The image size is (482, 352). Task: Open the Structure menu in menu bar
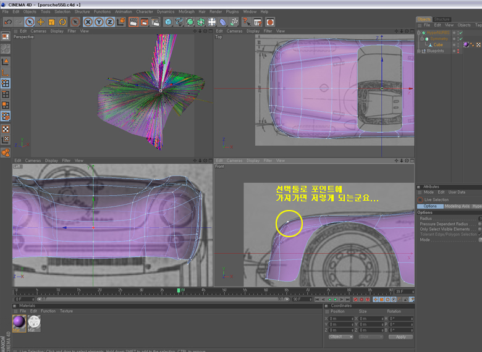click(82, 12)
